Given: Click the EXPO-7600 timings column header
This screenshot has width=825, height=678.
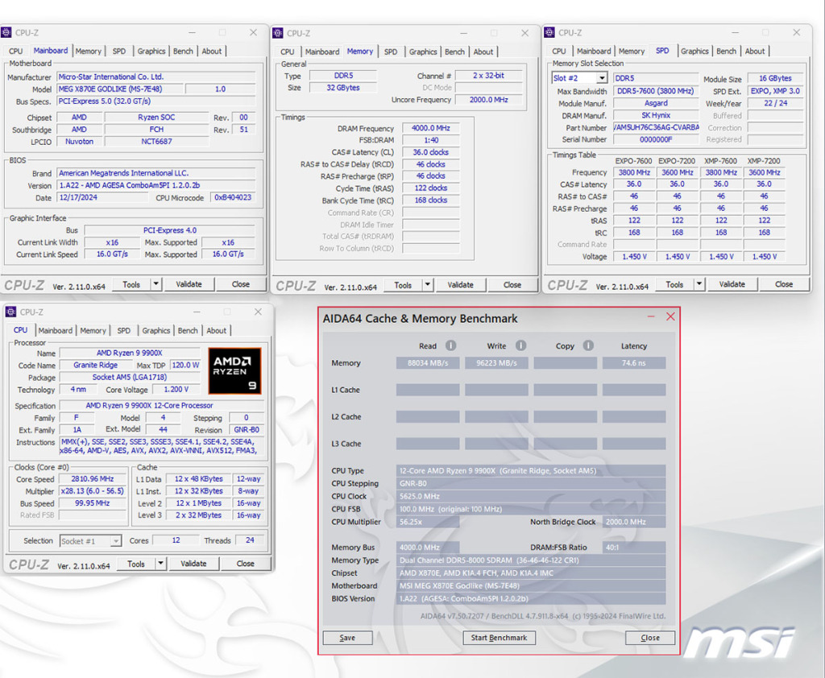Looking at the screenshot, I should tap(633, 160).
